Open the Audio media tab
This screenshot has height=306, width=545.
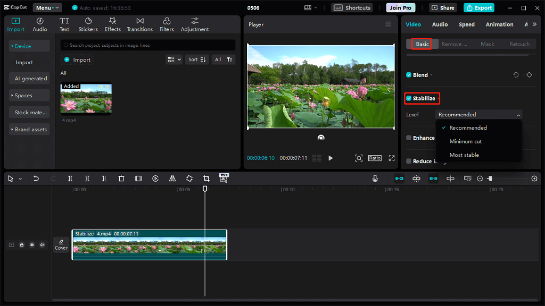coord(39,24)
